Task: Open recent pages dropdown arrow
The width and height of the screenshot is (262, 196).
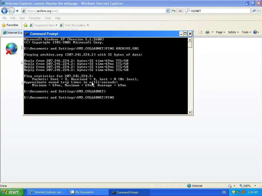Action: click(x=17, y=11)
